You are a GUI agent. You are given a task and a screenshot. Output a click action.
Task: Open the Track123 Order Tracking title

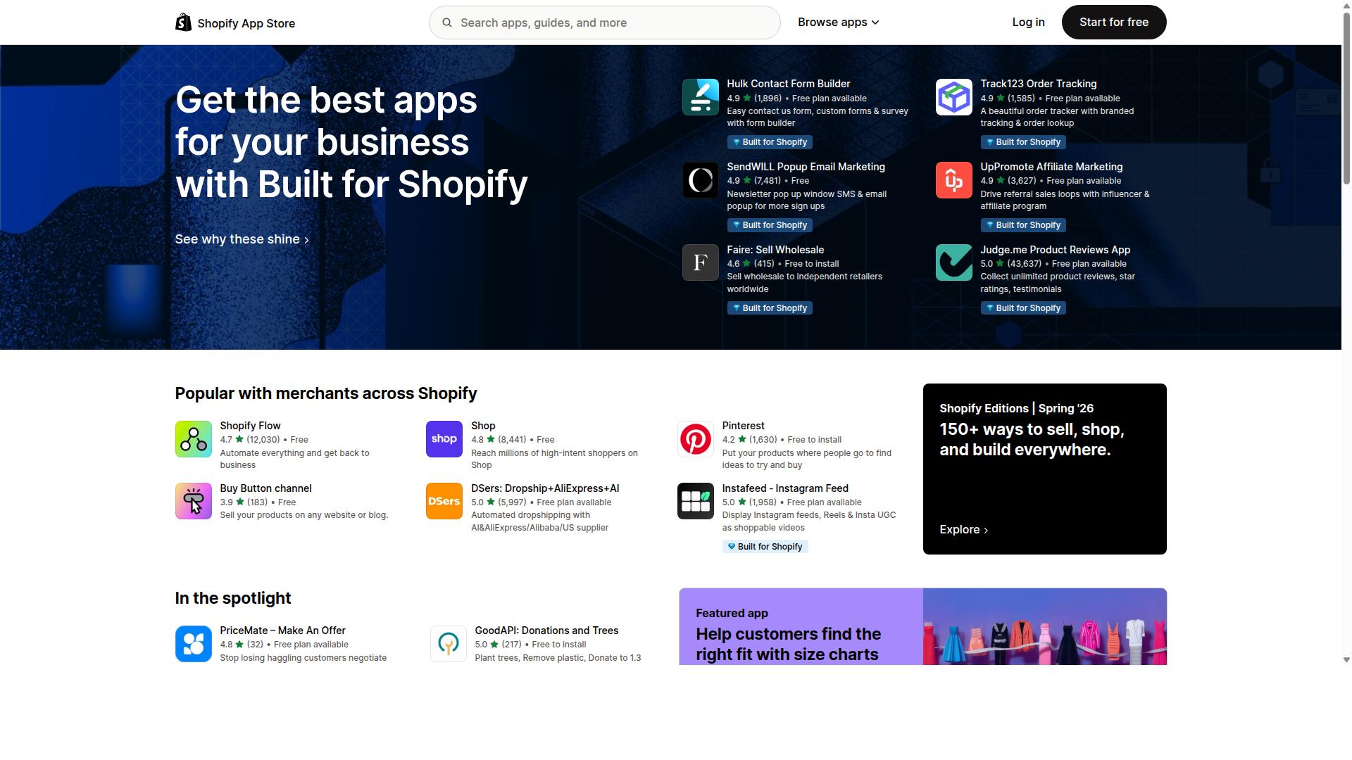point(1038,84)
